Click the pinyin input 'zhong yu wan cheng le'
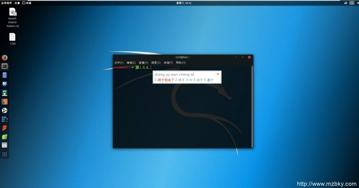 tap(174, 74)
